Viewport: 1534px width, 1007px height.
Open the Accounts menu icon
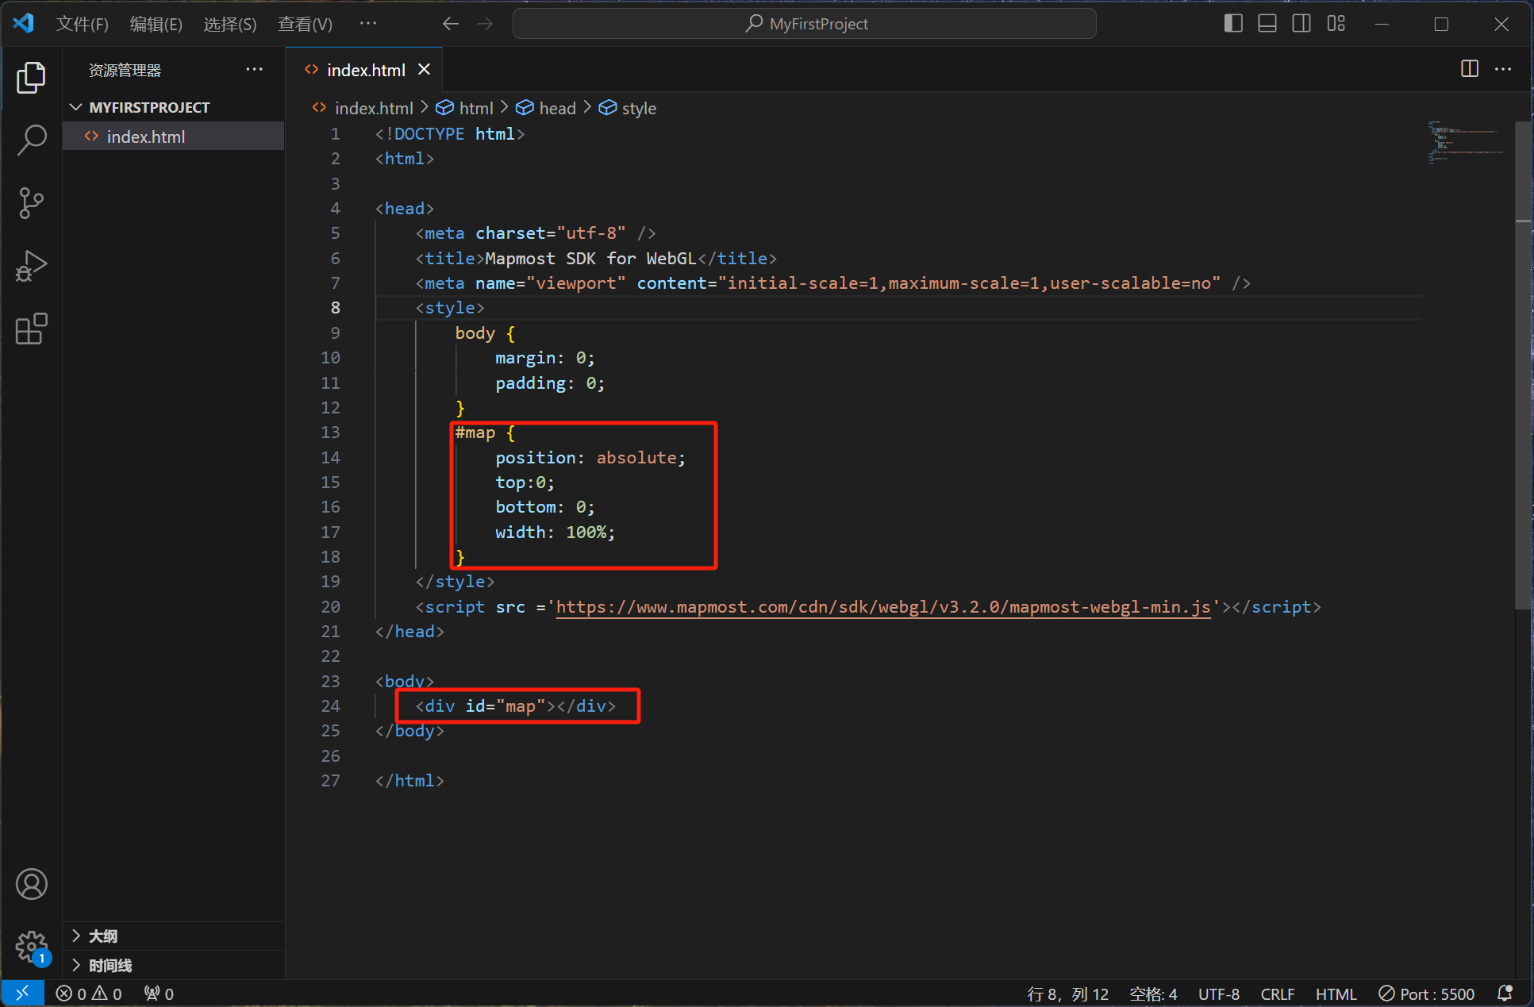click(x=31, y=884)
